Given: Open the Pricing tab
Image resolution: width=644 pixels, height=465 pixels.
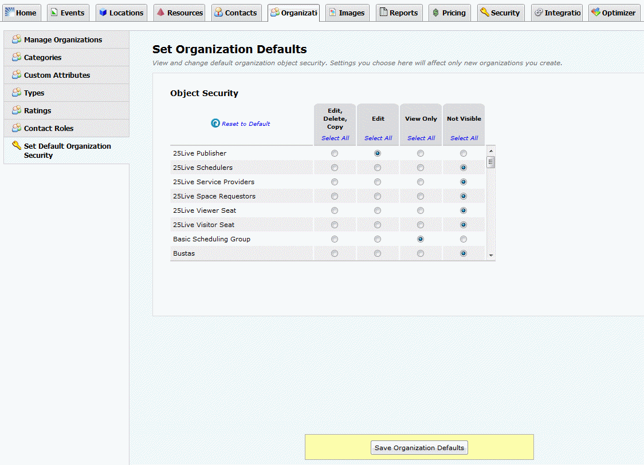Looking at the screenshot, I should (x=449, y=13).
